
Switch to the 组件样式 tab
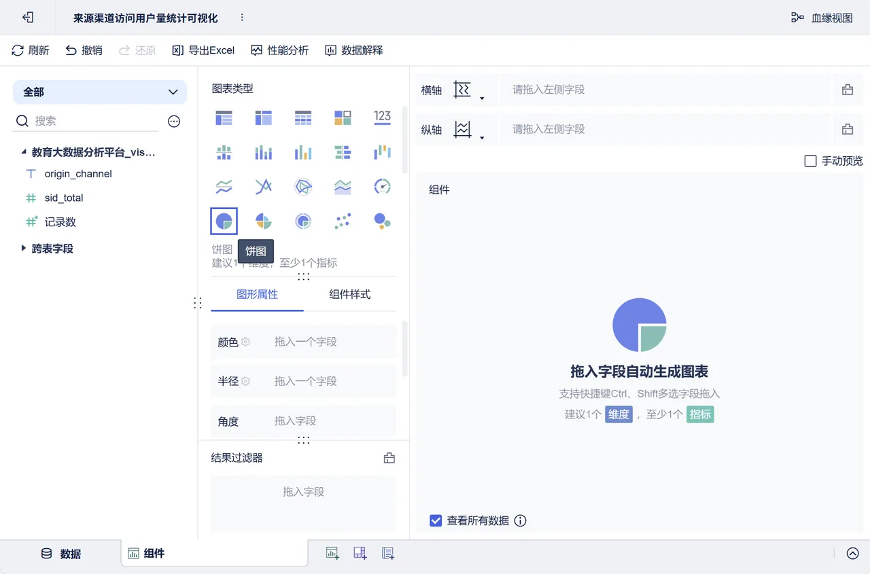pyautogui.click(x=350, y=294)
